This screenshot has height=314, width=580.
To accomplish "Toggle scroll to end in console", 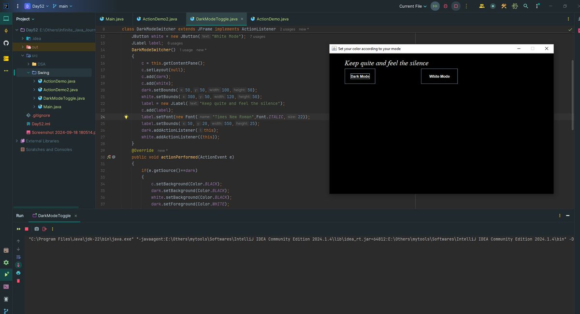I will click(19, 265).
